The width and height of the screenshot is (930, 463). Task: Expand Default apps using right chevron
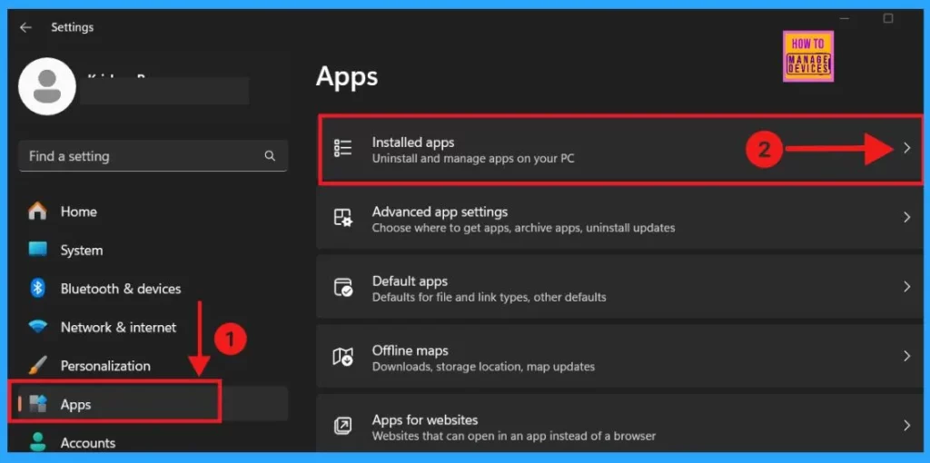906,287
